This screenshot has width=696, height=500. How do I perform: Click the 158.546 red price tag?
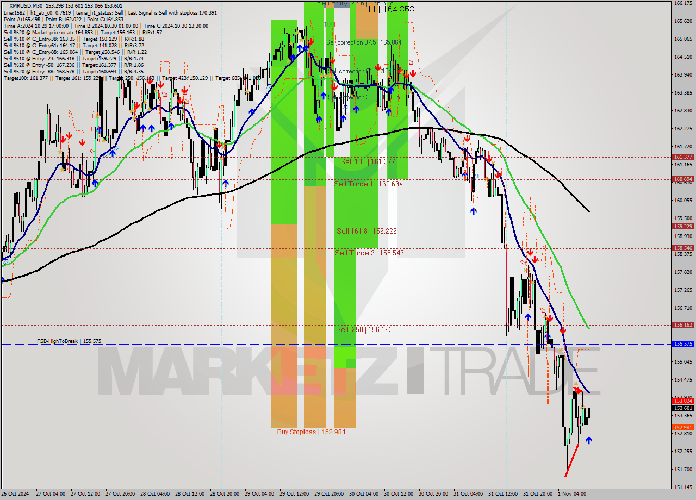coord(683,248)
